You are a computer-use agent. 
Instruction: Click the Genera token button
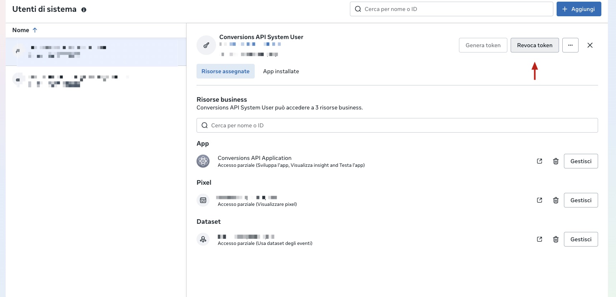click(x=483, y=45)
